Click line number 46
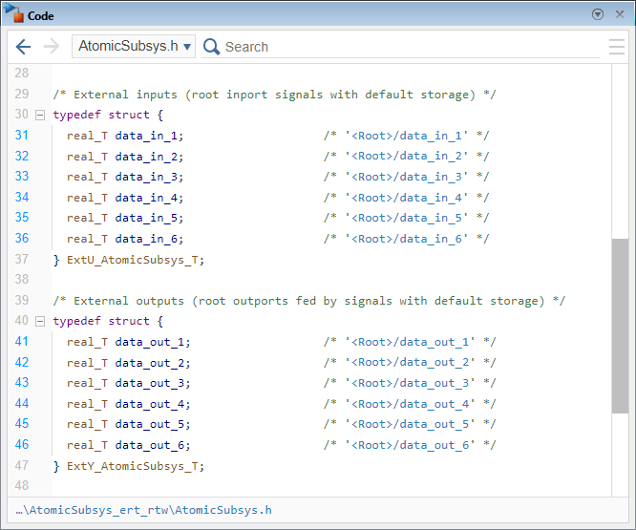Image resolution: width=636 pixels, height=530 pixels. tap(22, 445)
